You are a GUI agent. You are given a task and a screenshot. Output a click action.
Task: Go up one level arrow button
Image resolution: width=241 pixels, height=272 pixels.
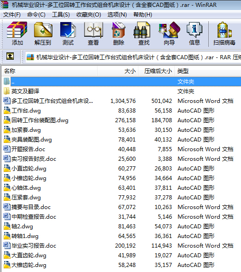pyautogui.click(x=10, y=57)
